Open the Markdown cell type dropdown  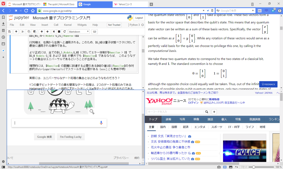pos(79,31)
